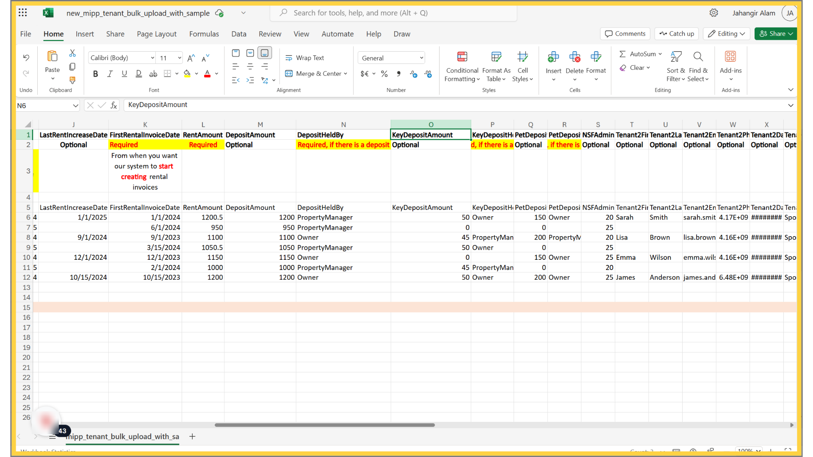This screenshot has width=813, height=457.
Task: Select column M header
Action: click(x=260, y=124)
